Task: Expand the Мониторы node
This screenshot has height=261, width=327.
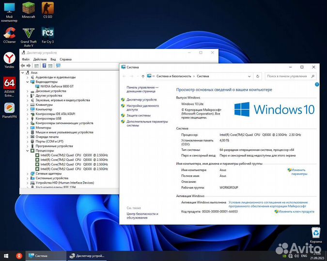Action: click(x=27, y=128)
